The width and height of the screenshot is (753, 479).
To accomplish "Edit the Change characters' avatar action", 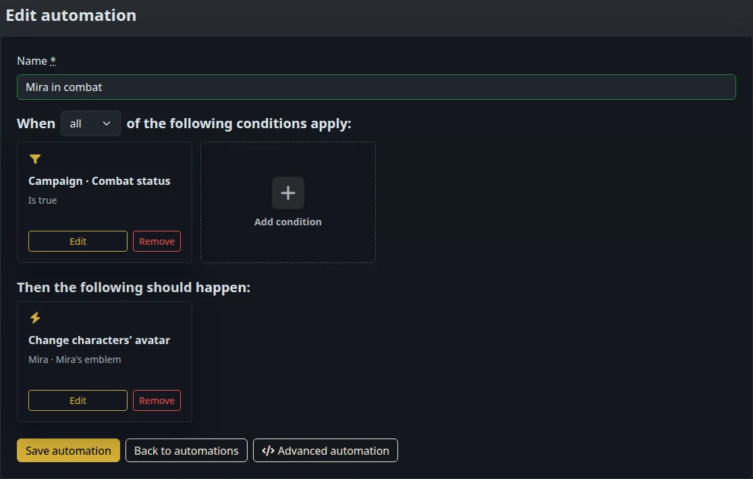I will coord(78,400).
